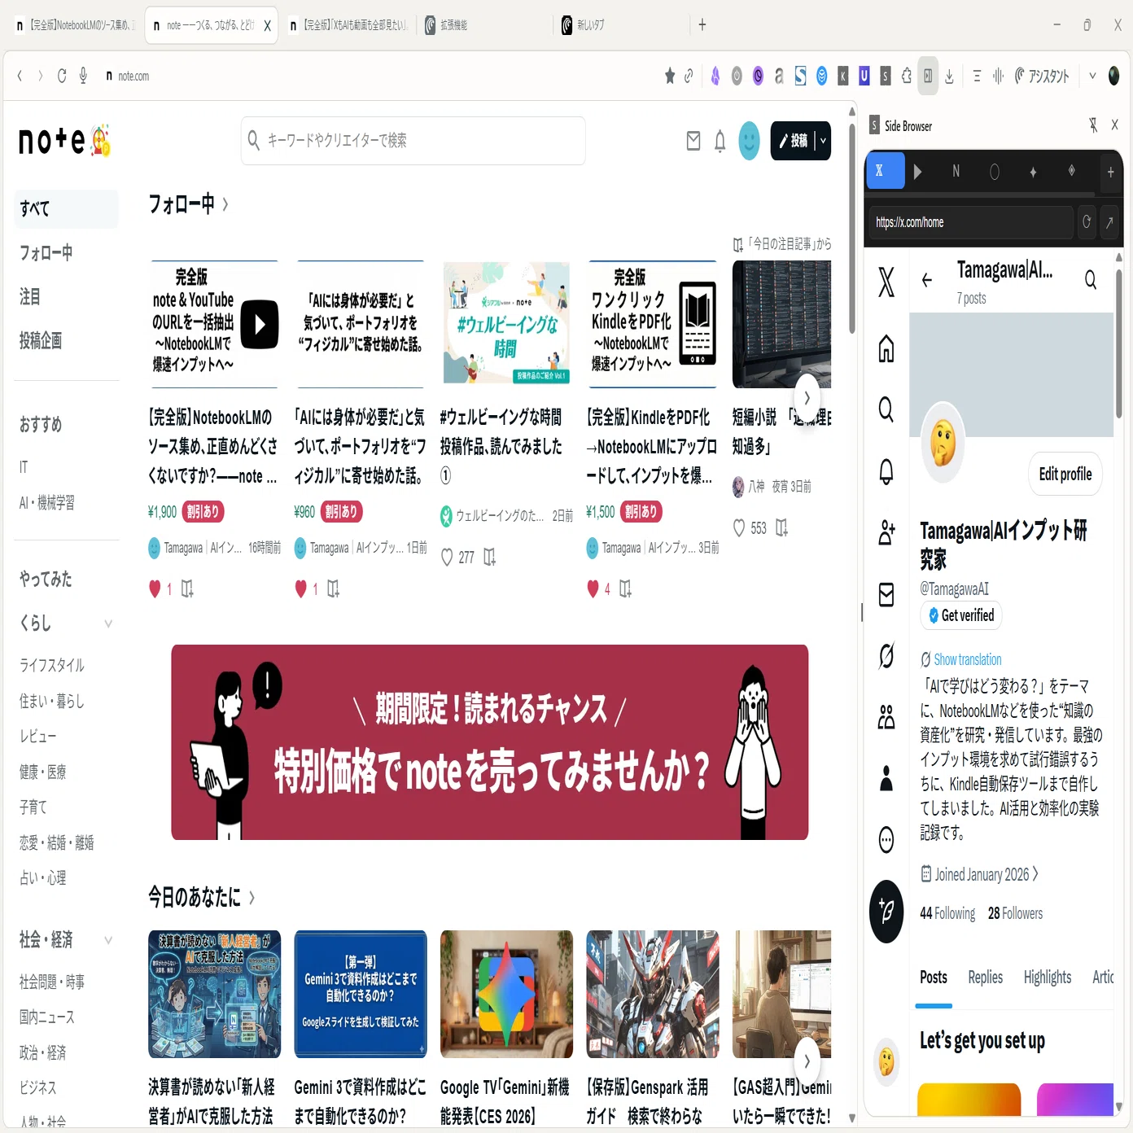
Task: Toggle the side panel toolbar icon
Action: [x=928, y=77]
